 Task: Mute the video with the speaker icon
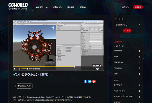19,69
